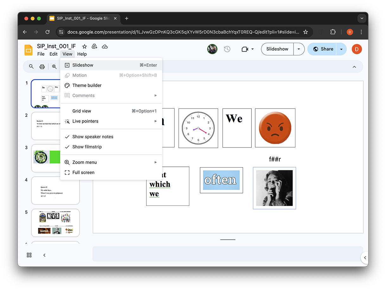Close the open View menu

point(67,54)
